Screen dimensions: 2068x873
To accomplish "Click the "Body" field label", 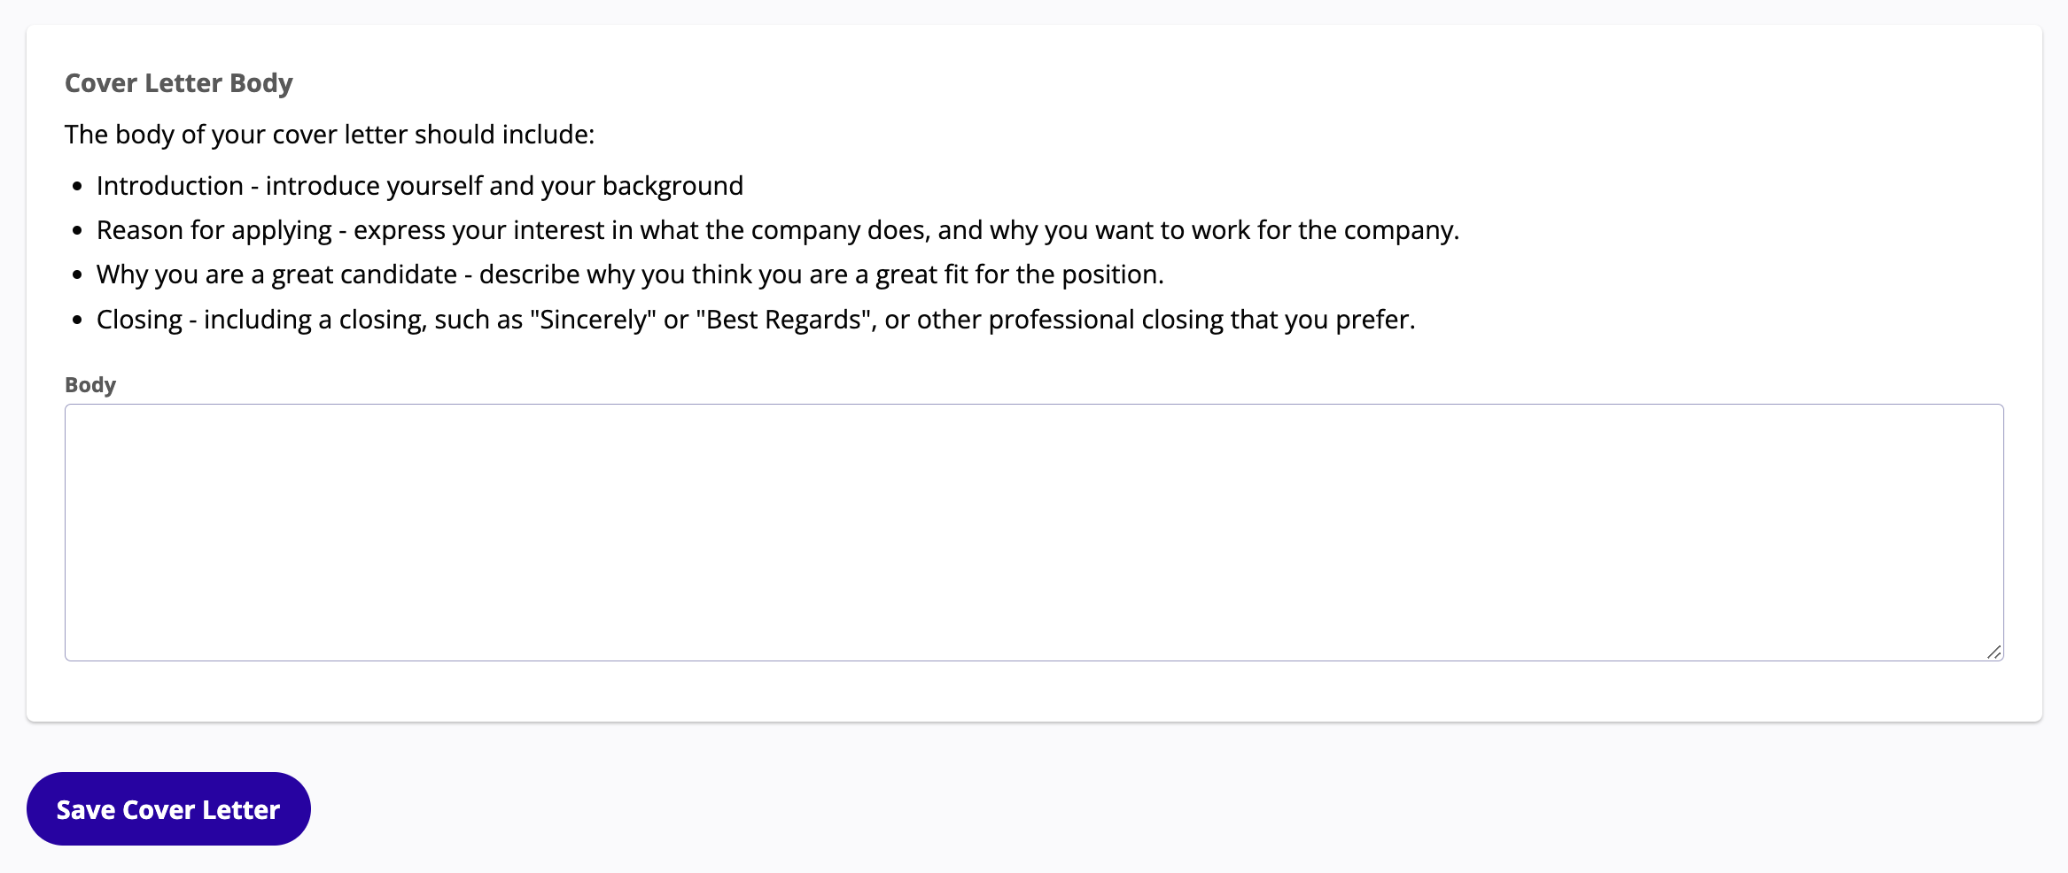I will coord(90,385).
